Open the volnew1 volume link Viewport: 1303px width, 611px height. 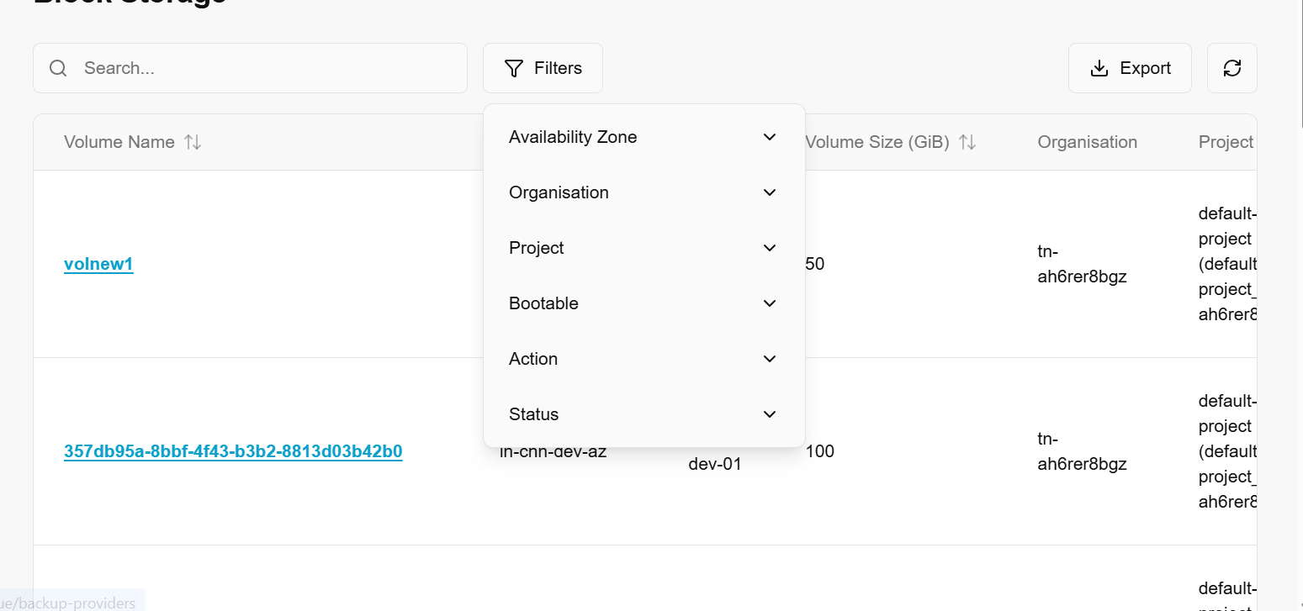(98, 264)
